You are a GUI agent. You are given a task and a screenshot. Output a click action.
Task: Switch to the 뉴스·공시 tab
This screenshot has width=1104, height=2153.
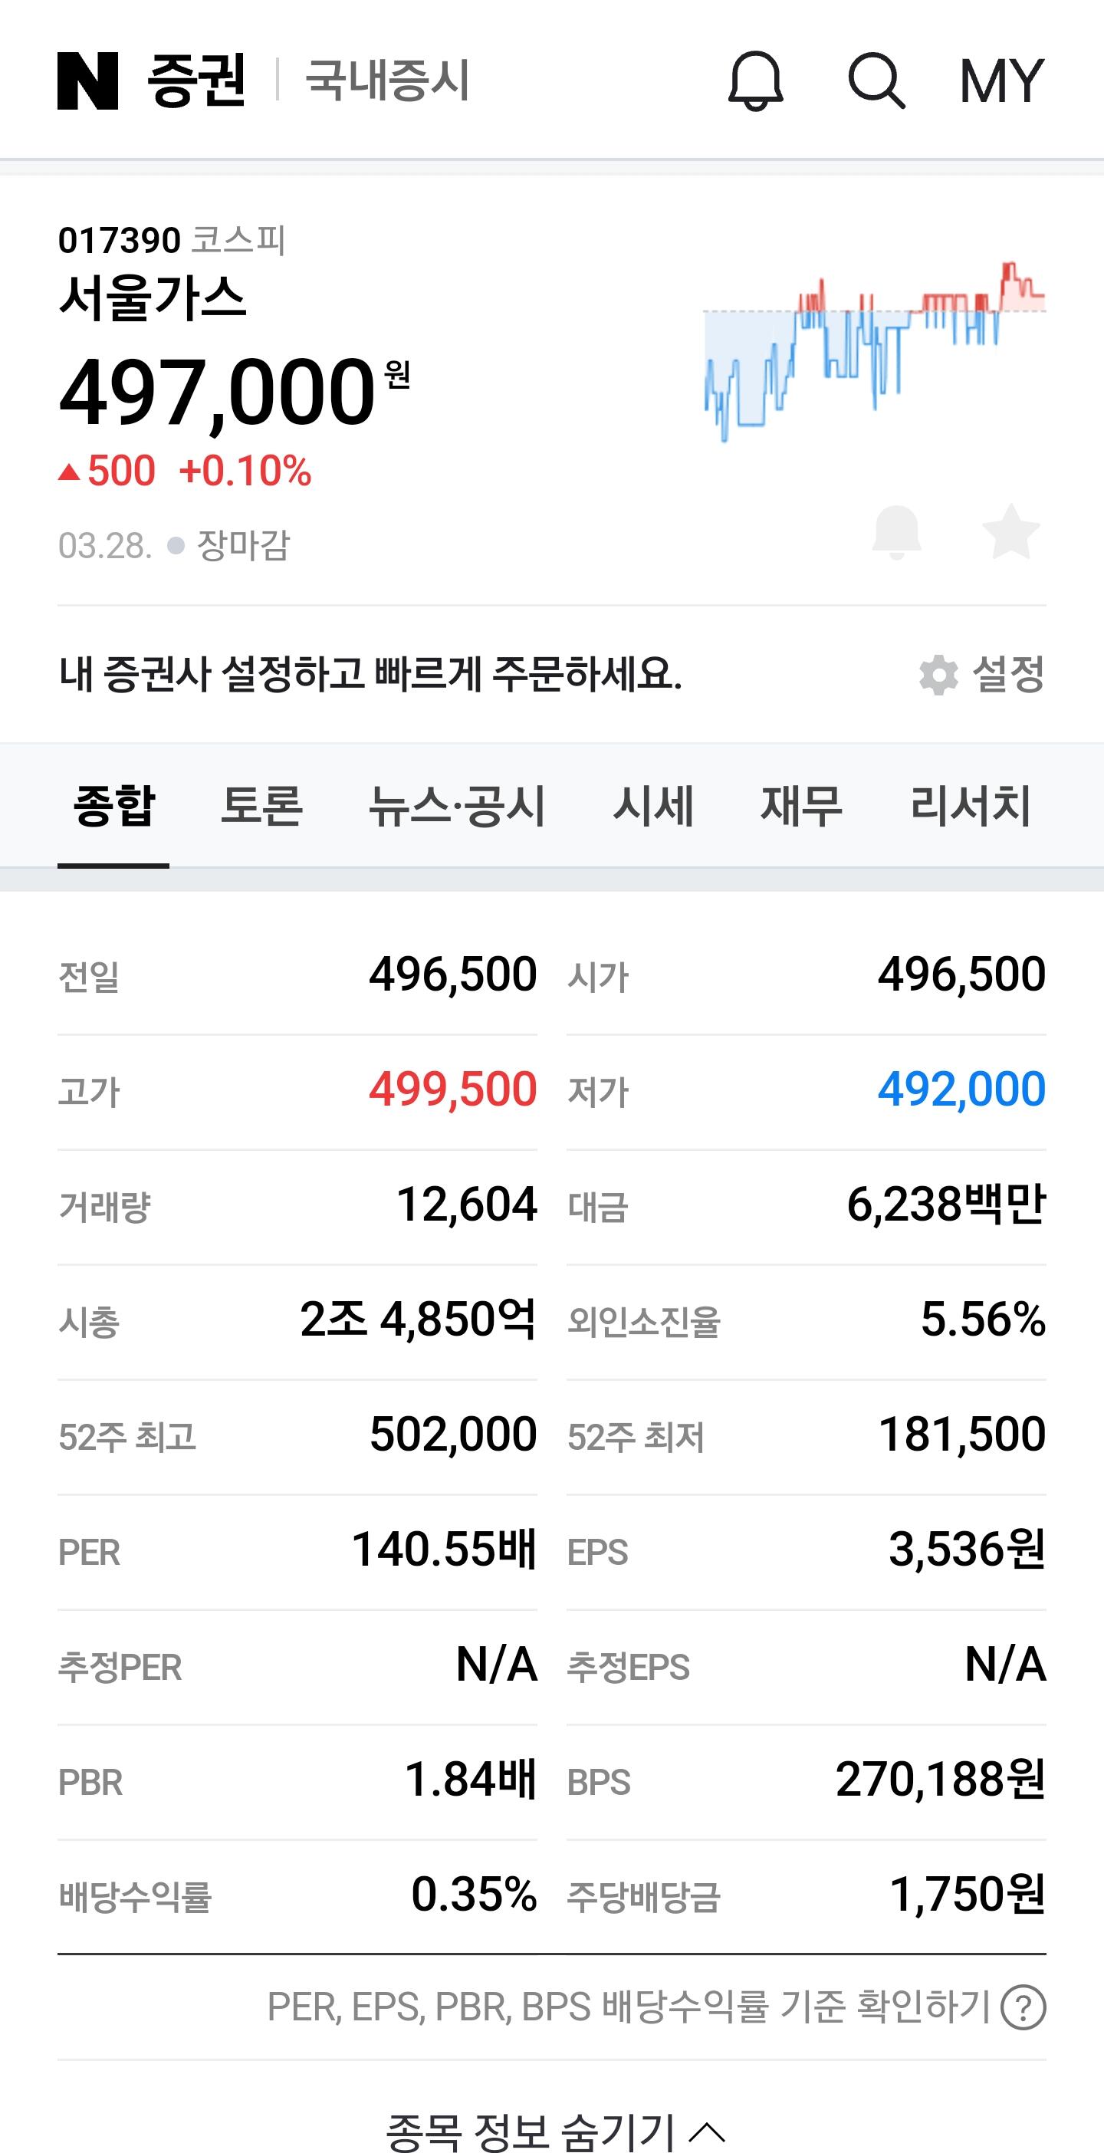456,806
